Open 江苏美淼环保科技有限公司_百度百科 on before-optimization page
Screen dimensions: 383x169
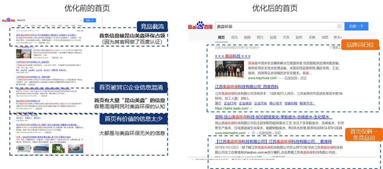point(32,62)
